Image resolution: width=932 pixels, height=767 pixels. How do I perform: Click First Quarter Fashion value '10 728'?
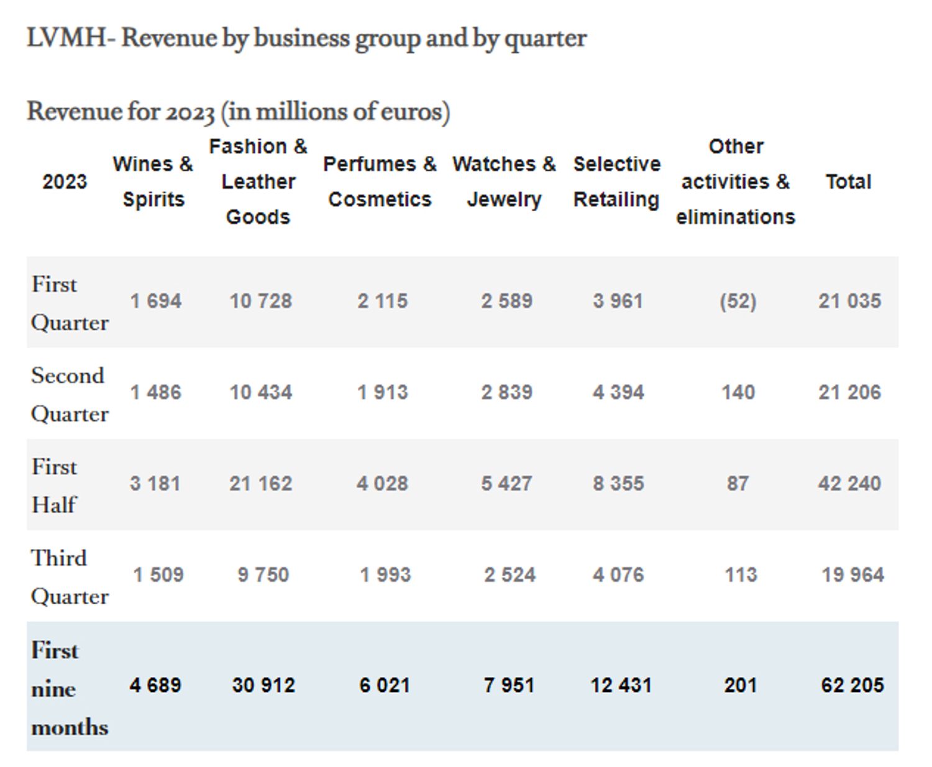(x=261, y=301)
